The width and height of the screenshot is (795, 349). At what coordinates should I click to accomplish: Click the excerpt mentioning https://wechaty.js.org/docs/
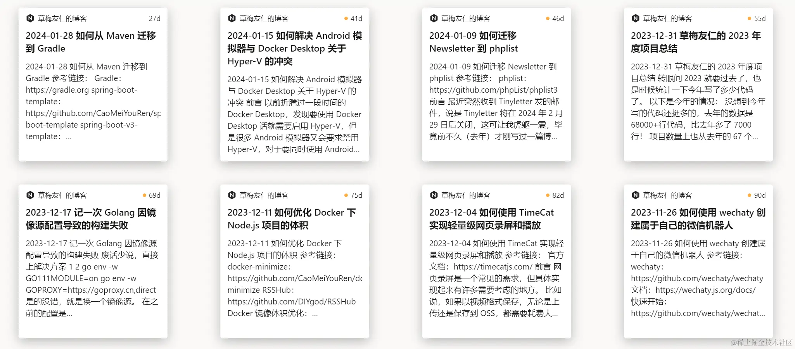pos(698,278)
